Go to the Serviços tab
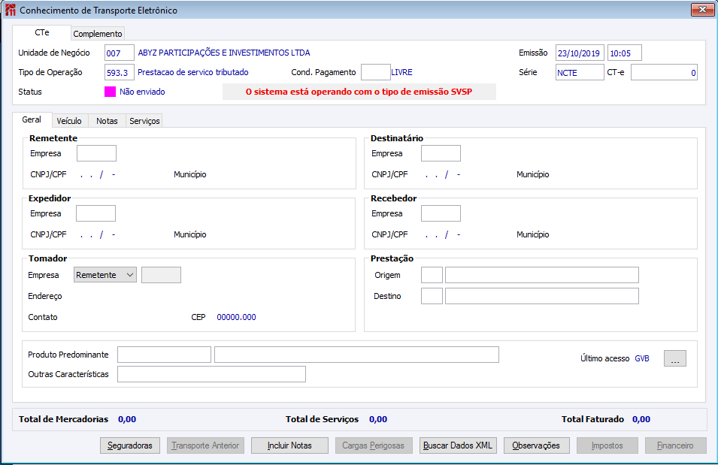718x465 pixels. coord(144,121)
